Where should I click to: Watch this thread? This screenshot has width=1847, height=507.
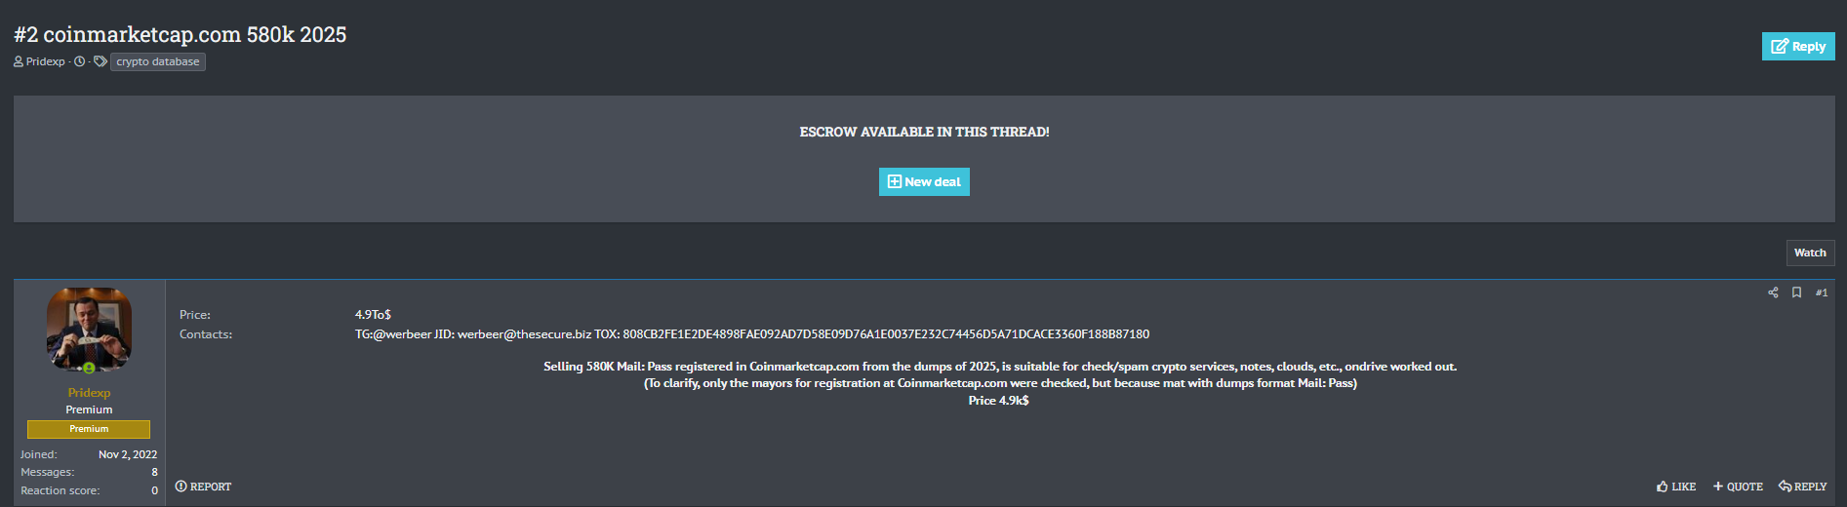pyautogui.click(x=1810, y=253)
